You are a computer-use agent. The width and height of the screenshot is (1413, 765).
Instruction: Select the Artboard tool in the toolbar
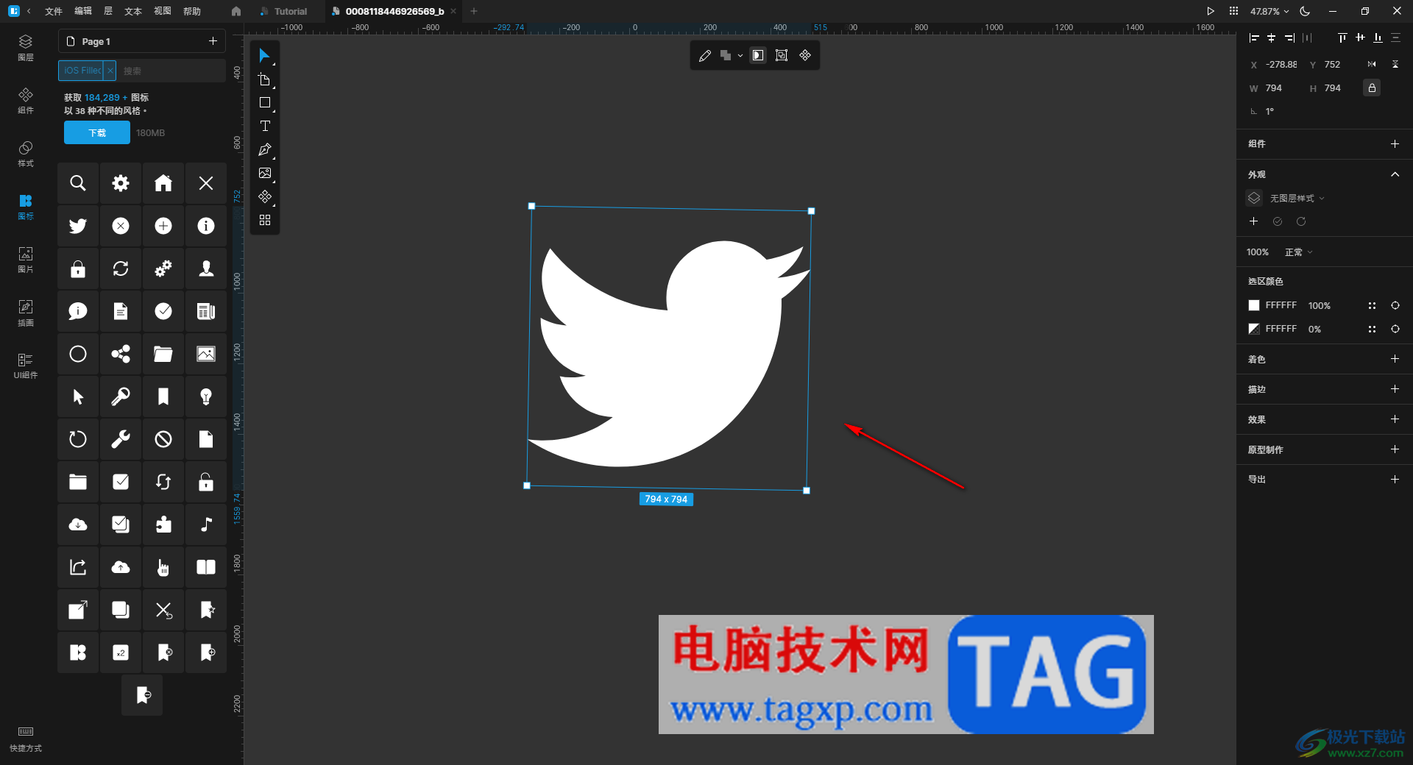pos(264,79)
